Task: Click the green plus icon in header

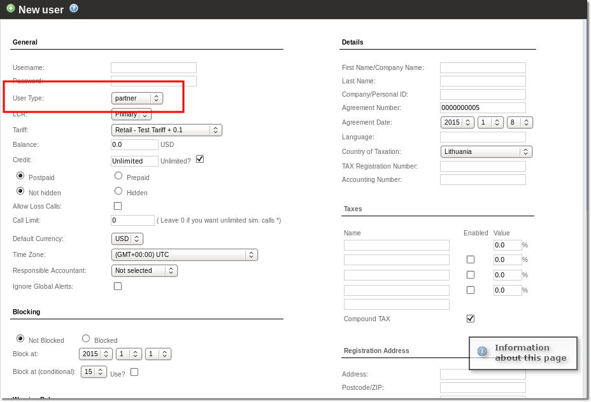Action: [10, 9]
